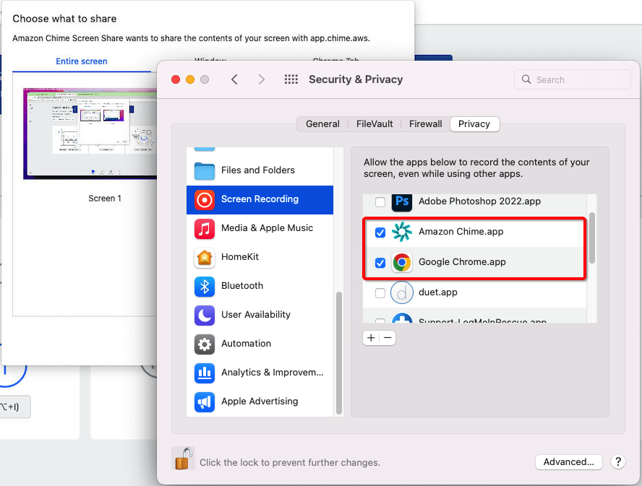Viewport: 642px width, 486px height.
Task: Select Bluetooth category label
Action: click(x=242, y=285)
